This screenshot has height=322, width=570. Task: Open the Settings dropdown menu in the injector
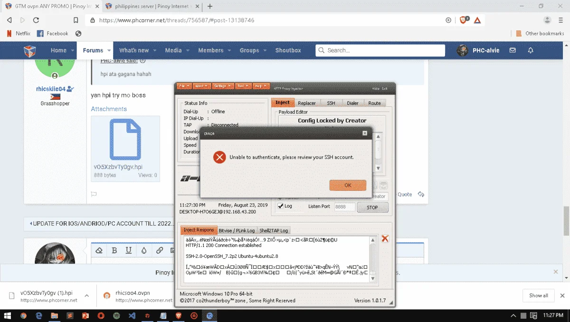pyautogui.click(x=222, y=86)
